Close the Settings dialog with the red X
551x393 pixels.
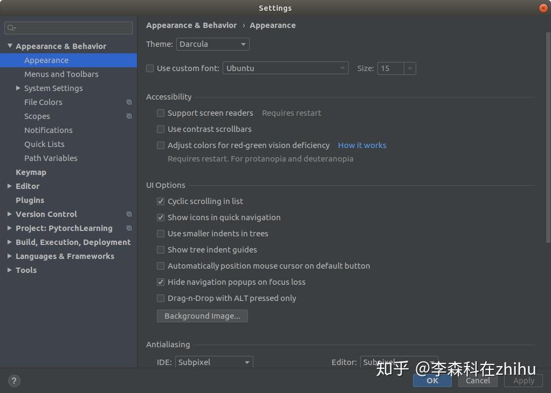point(543,8)
